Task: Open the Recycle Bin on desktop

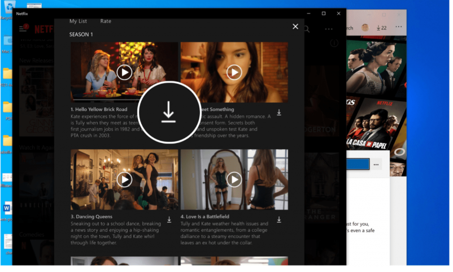Action: (x=8, y=6)
